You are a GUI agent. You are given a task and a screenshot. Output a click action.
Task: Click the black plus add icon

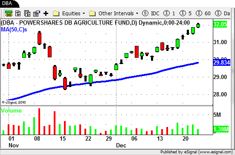click(46, 14)
